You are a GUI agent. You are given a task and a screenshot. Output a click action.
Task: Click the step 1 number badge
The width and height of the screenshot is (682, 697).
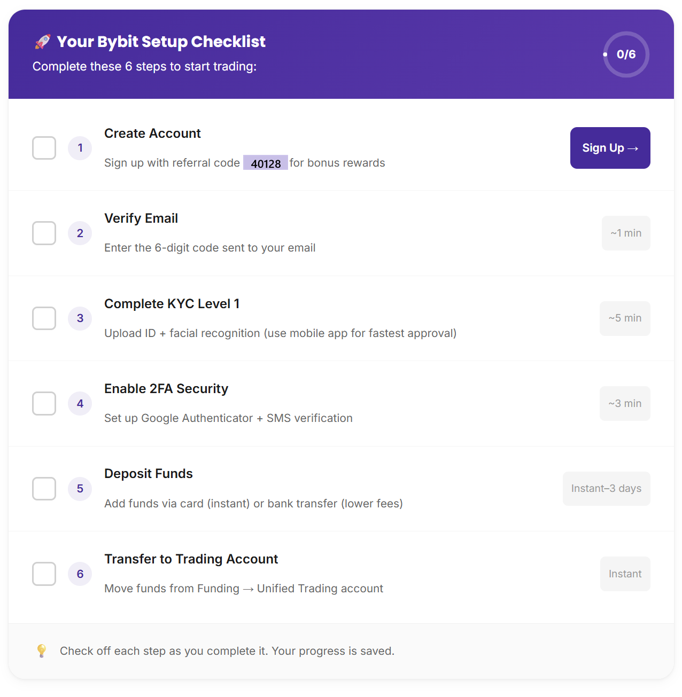tap(80, 148)
